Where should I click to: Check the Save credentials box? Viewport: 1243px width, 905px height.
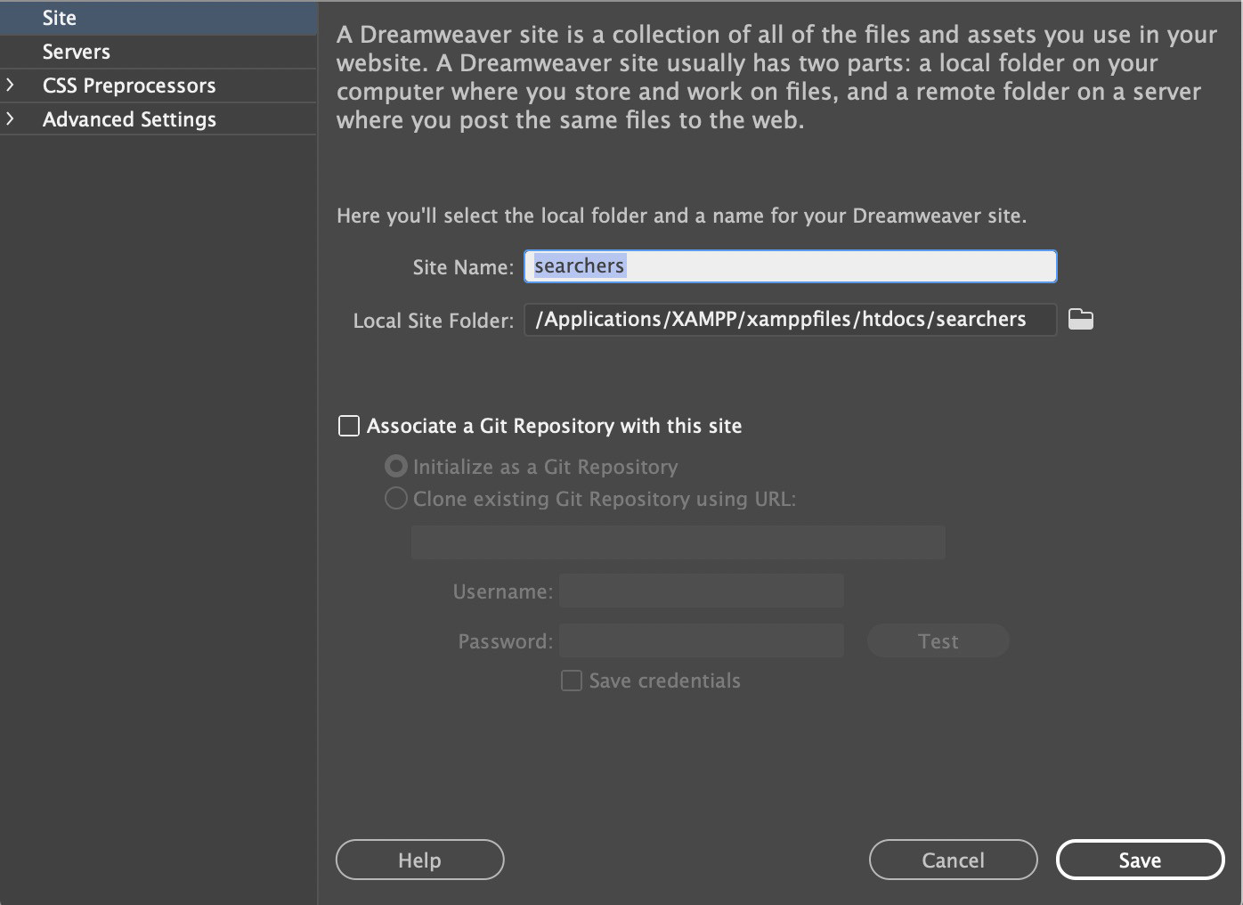coord(571,680)
